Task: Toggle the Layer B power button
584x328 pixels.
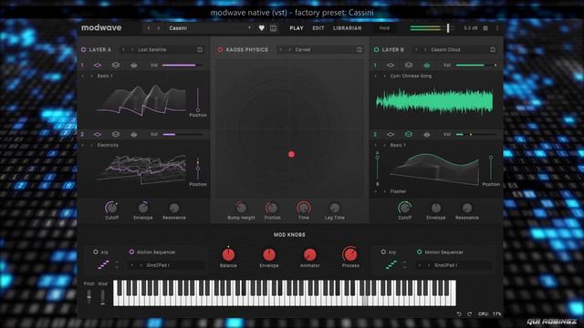Action: pyautogui.click(x=377, y=49)
